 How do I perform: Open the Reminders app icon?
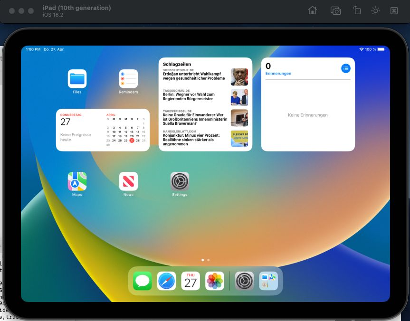coord(128,79)
